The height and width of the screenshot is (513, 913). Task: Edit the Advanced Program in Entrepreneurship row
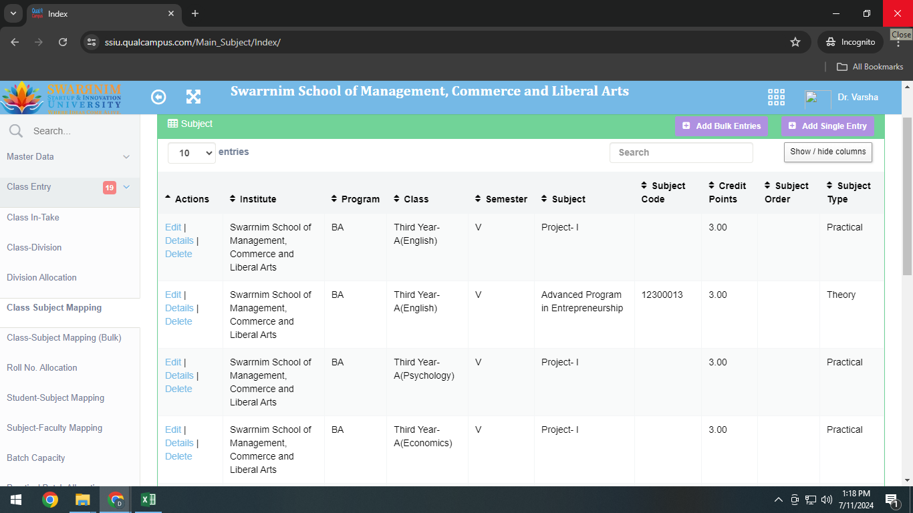click(172, 295)
